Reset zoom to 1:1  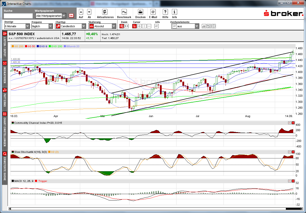tap(126, 26)
